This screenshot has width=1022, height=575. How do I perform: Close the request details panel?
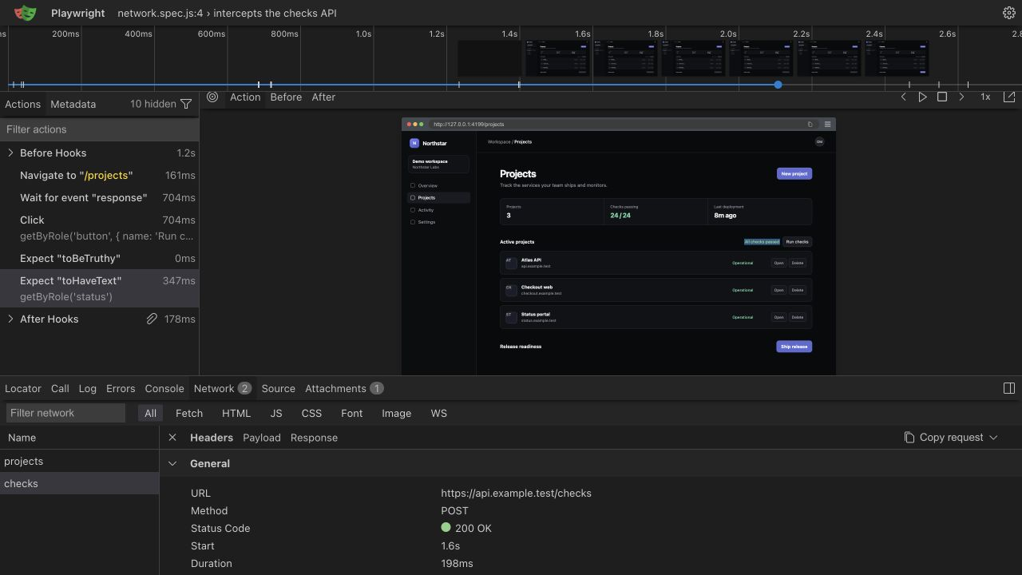pos(172,438)
